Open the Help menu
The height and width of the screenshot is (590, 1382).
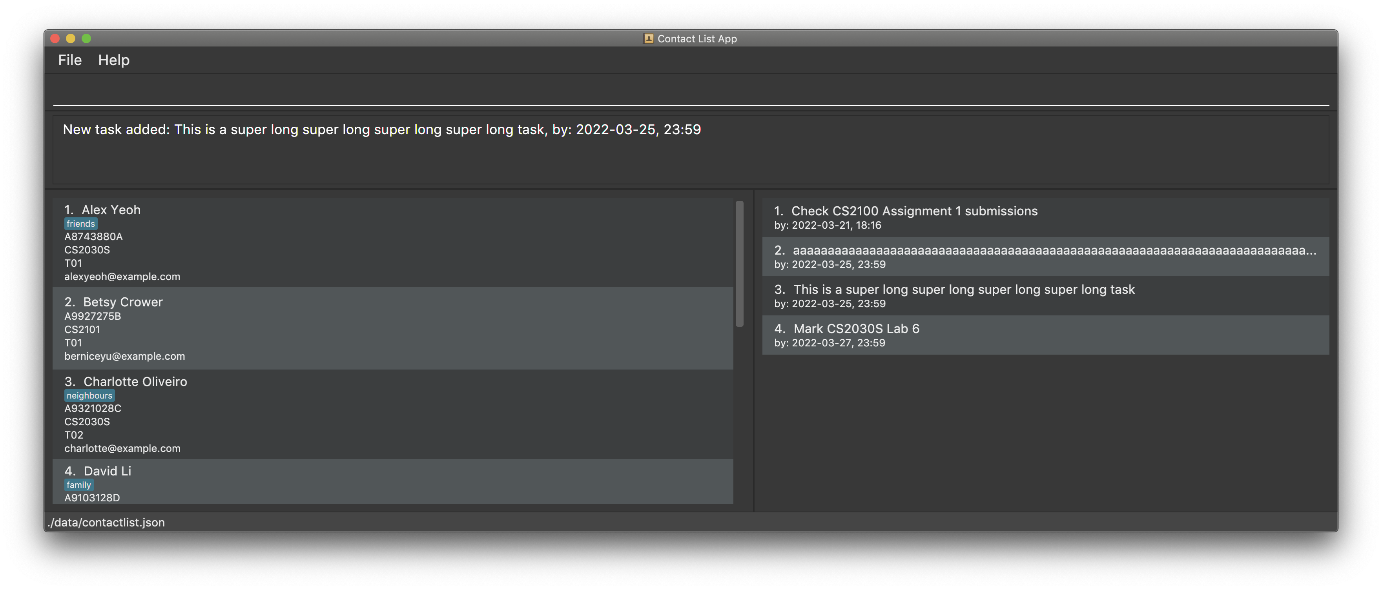tap(114, 60)
